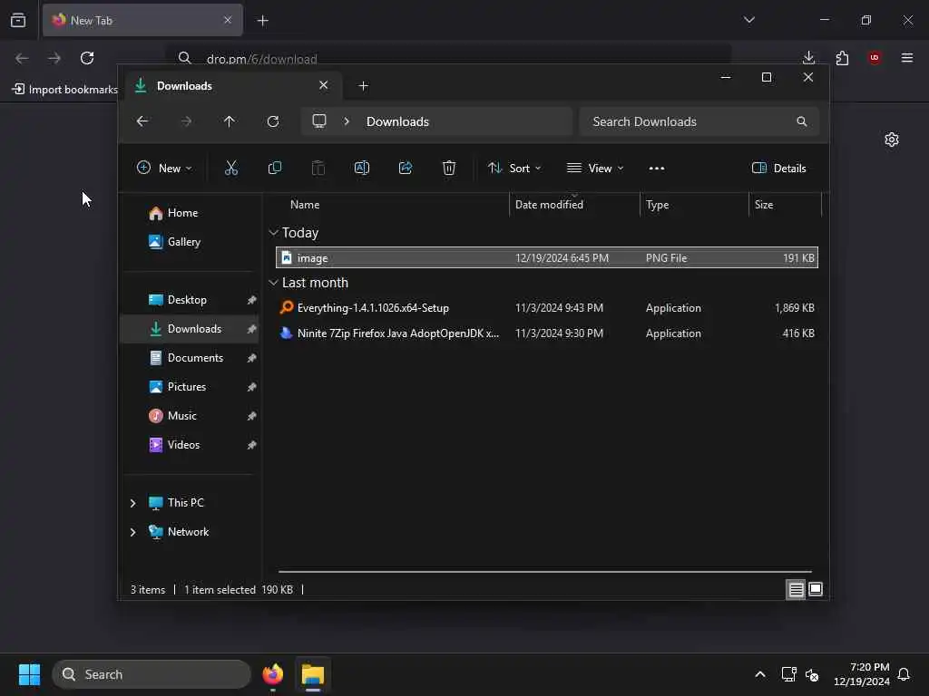Click the Firefox URL address bar
Screen dimensions: 929x696
pos(448,58)
